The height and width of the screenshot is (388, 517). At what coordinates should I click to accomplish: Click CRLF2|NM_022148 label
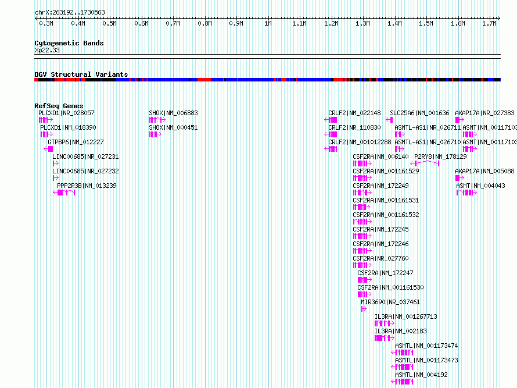point(354,113)
